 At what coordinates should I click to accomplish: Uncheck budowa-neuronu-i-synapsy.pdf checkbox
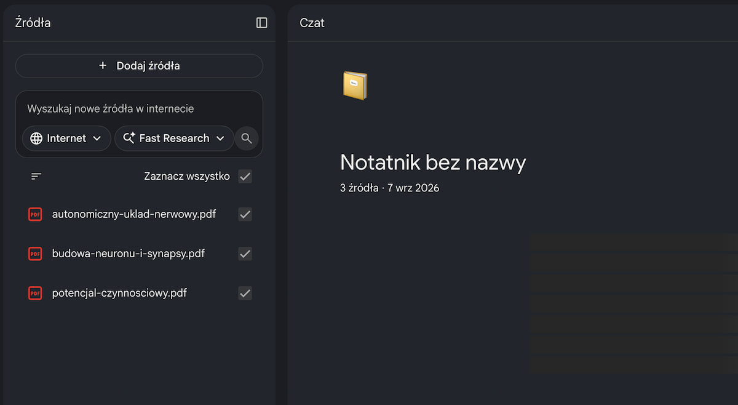[x=245, y=254]
